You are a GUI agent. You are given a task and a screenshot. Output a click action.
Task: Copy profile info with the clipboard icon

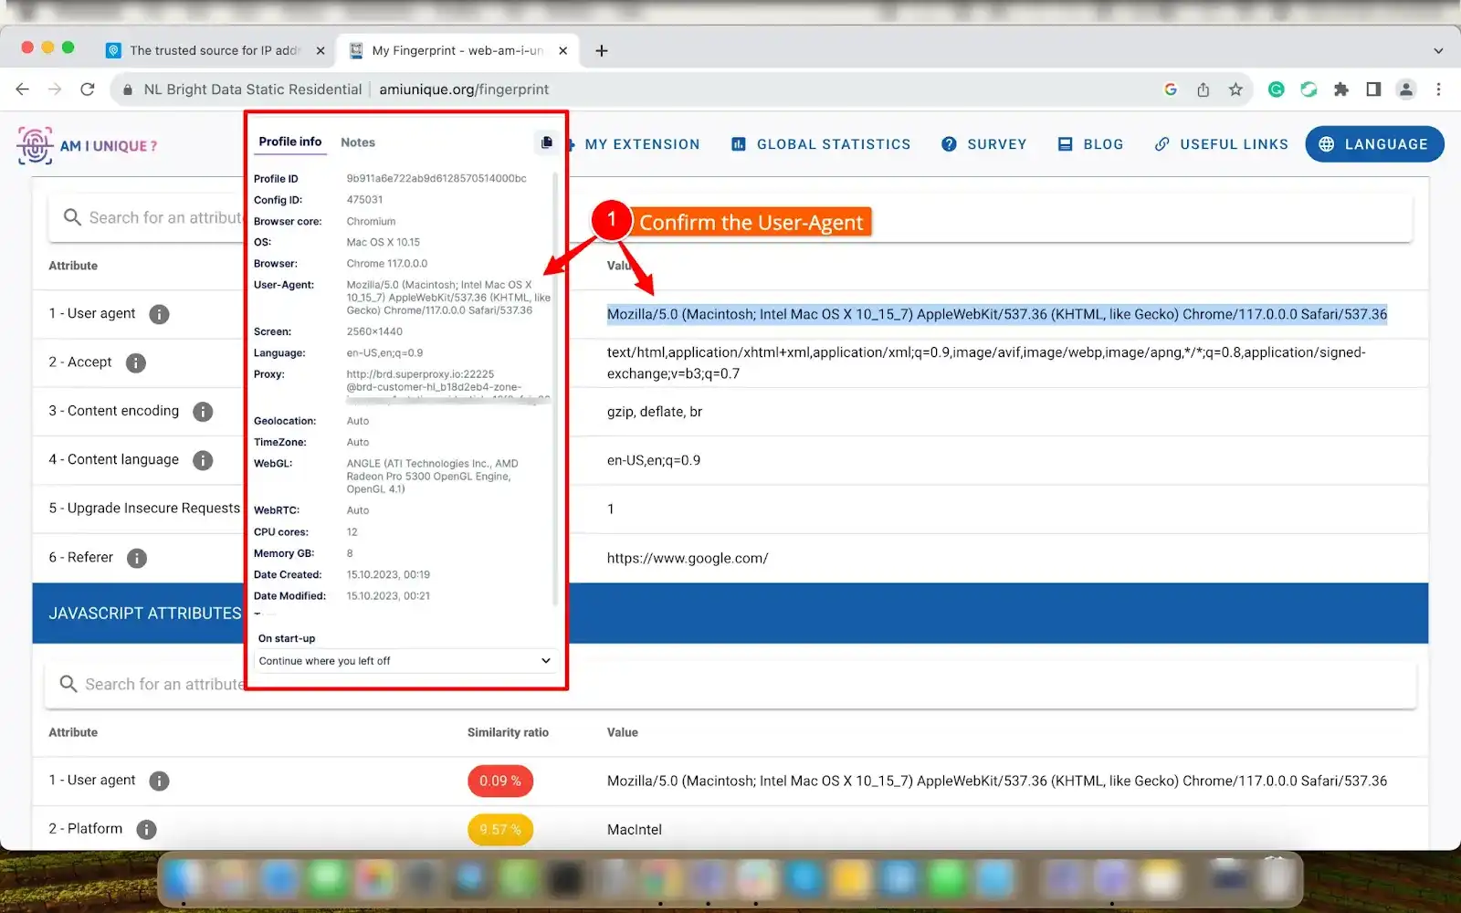pos(546,142)
